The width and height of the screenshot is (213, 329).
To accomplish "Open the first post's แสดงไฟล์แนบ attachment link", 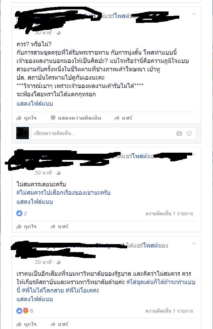I will click(35, 104).
